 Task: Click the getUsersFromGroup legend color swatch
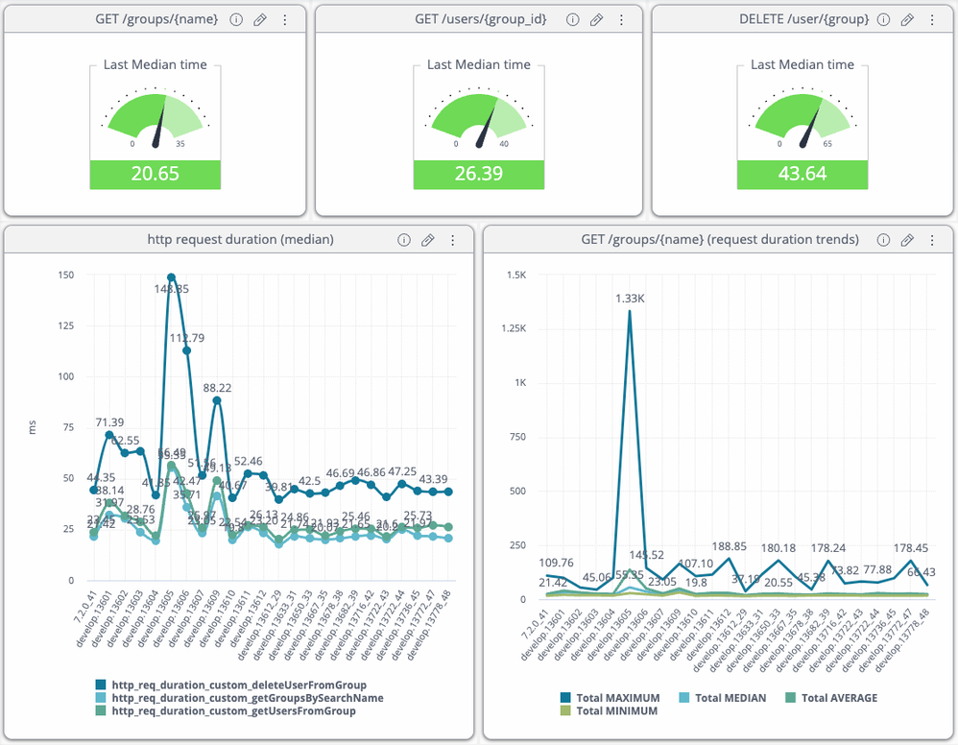point(101,711)
